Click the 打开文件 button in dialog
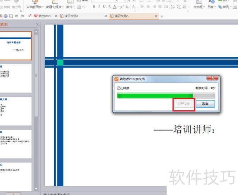The width and height of the screenshot is (238, 195). tap(184, 104)
